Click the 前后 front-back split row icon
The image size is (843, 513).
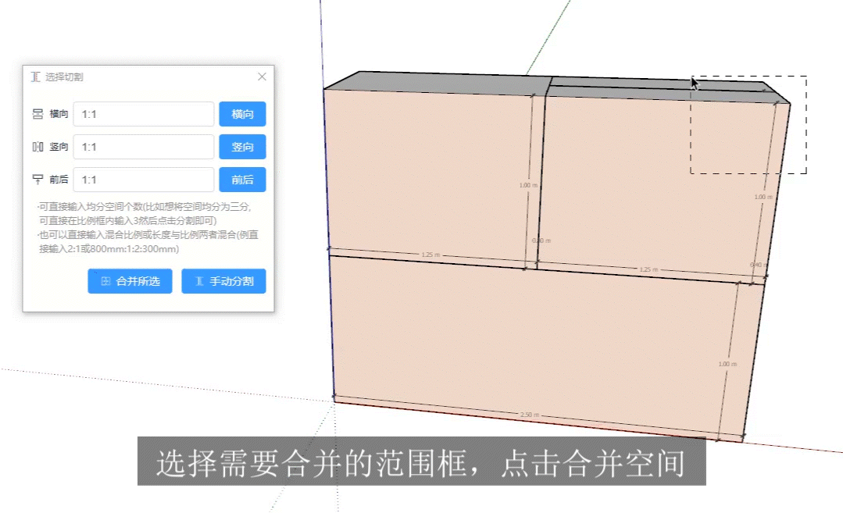(38, 180)
